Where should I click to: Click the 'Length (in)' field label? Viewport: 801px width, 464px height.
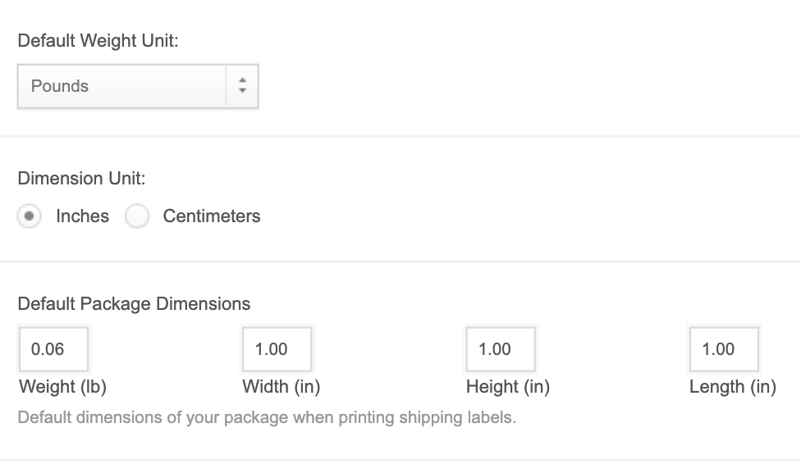click(x=733, y=387)
